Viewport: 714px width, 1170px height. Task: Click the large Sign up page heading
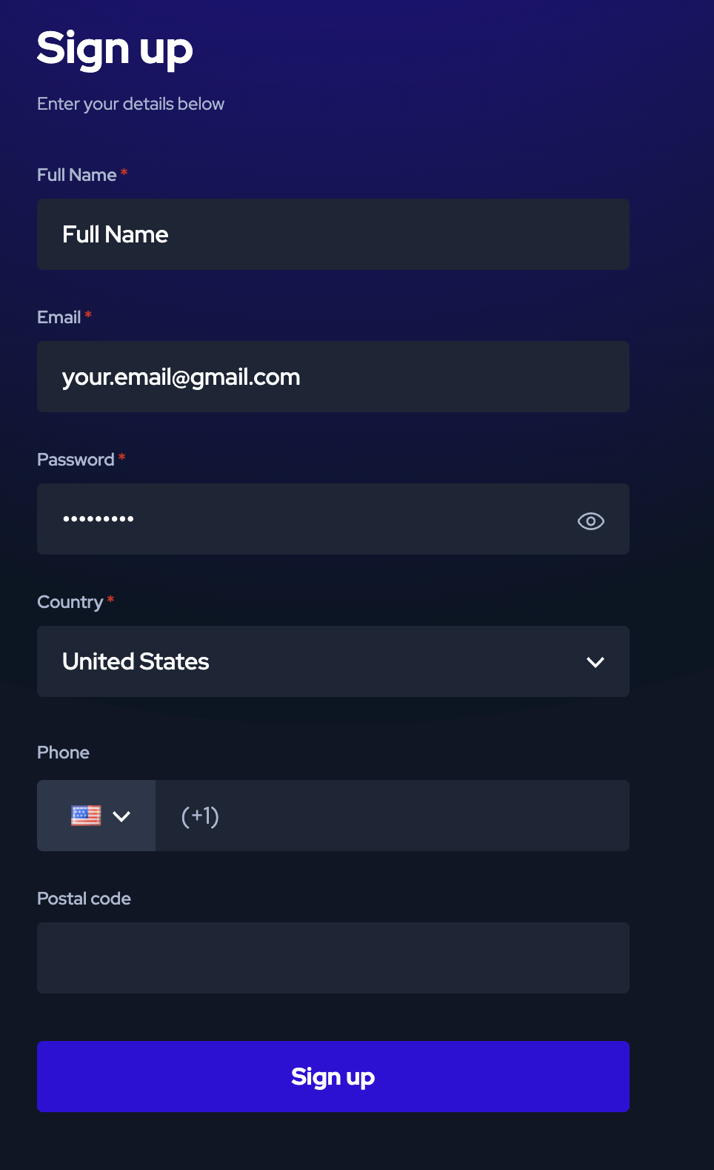[115, 49]
